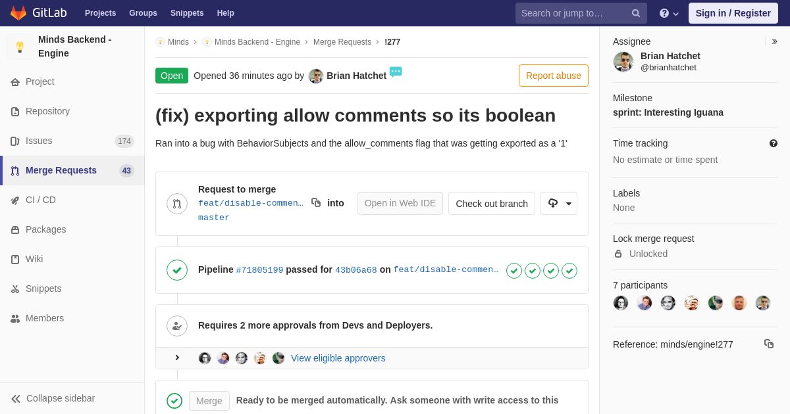Open Wiki in the sidebar
Image resolution: width=790 pixels, height=414 pixels.
72,259
